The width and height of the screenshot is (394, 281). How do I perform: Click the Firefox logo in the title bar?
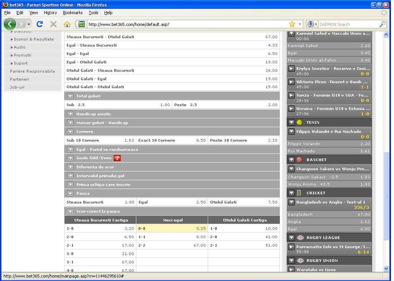coord(5,5)
